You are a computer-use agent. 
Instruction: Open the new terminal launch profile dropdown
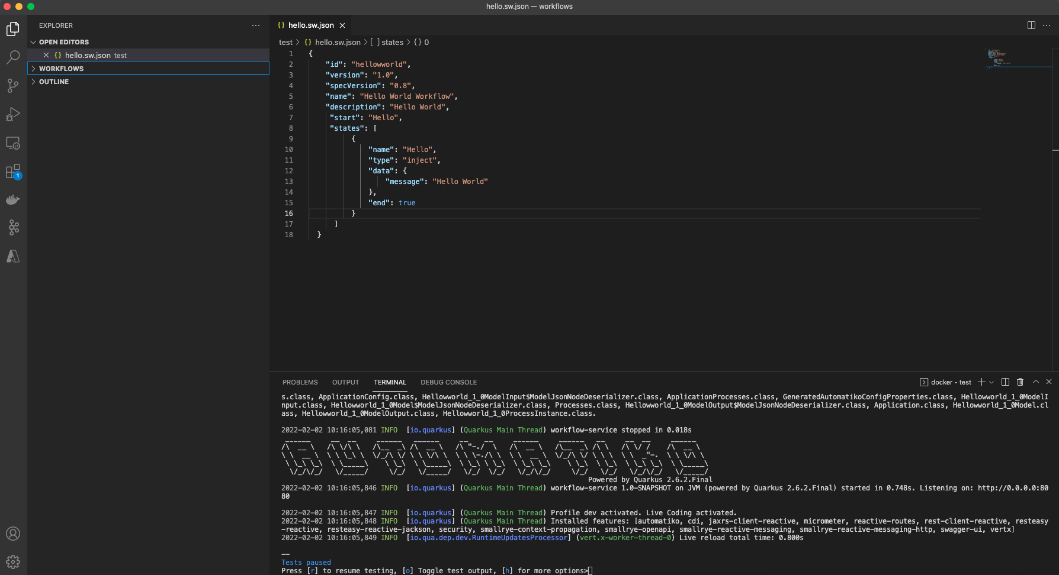[x=991, y=382]
